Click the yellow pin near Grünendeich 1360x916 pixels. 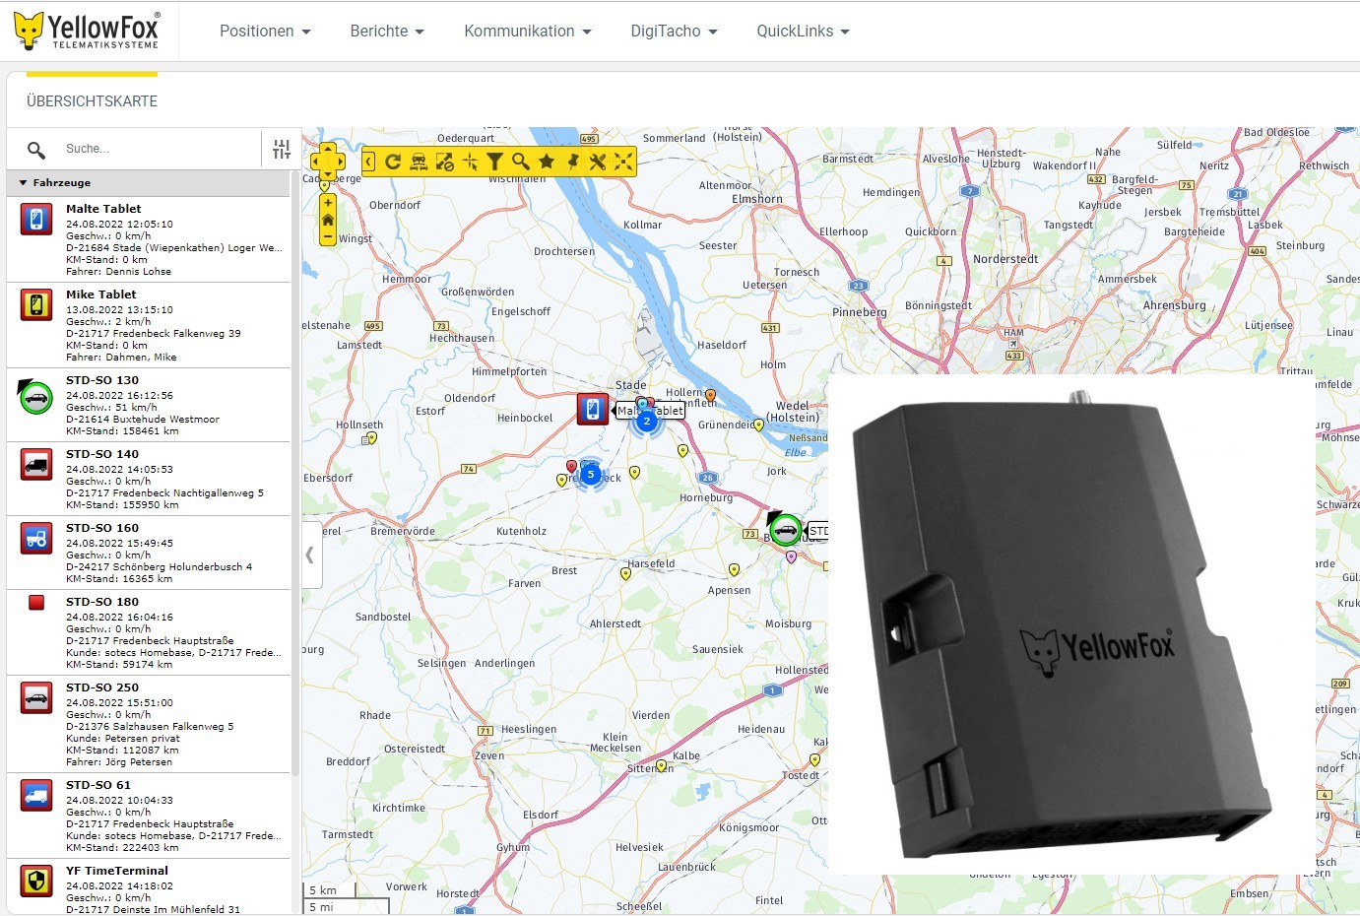point(759,425)
